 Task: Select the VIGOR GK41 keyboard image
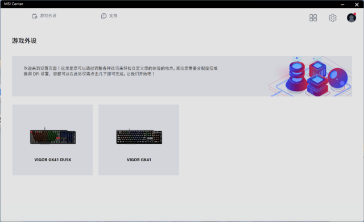pyautogui.click(x=139, y=137)
